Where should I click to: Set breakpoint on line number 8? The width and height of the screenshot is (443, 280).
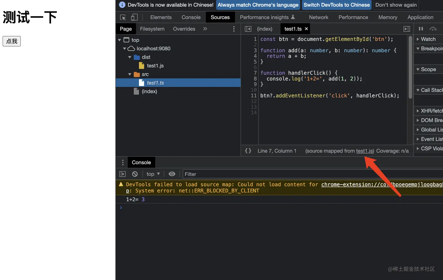[255, 79]
